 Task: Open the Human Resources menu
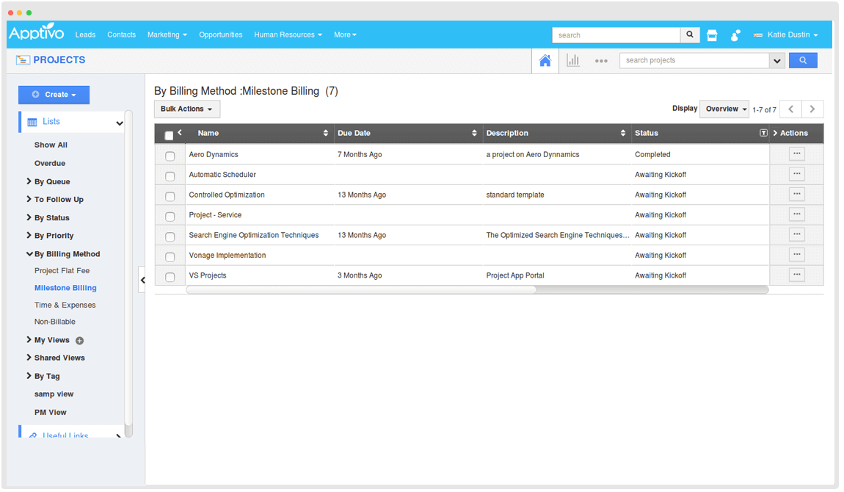click(288, 35)
